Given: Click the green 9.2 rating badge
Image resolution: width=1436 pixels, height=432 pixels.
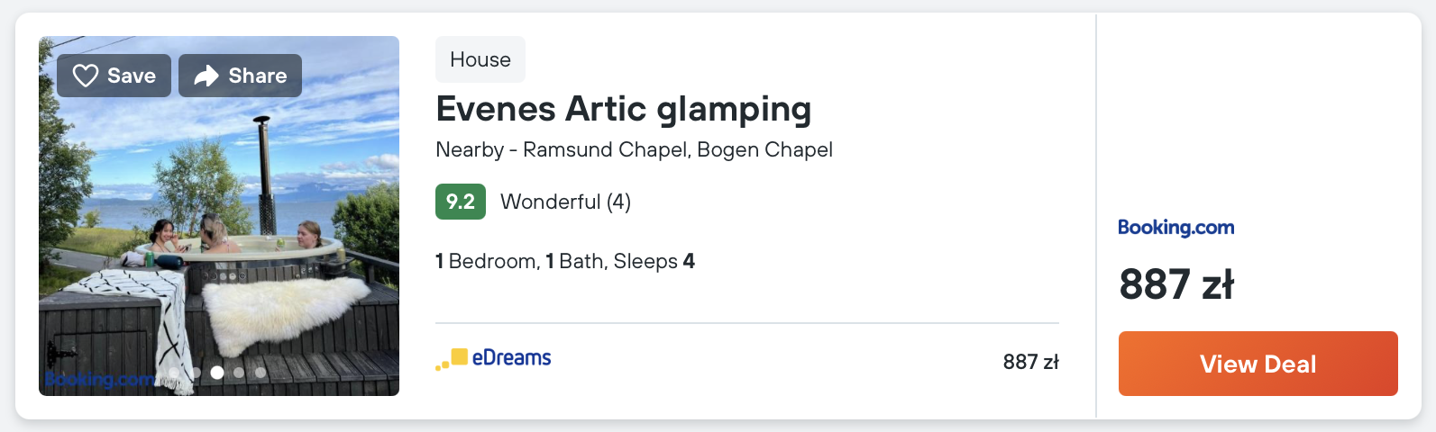Looking at the screenshot, I should click(x=460, y=202).
